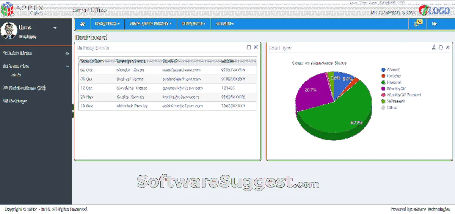Click the Smart Office title
455x214 pixels.
pyautogui.click(x=90, y=10)
